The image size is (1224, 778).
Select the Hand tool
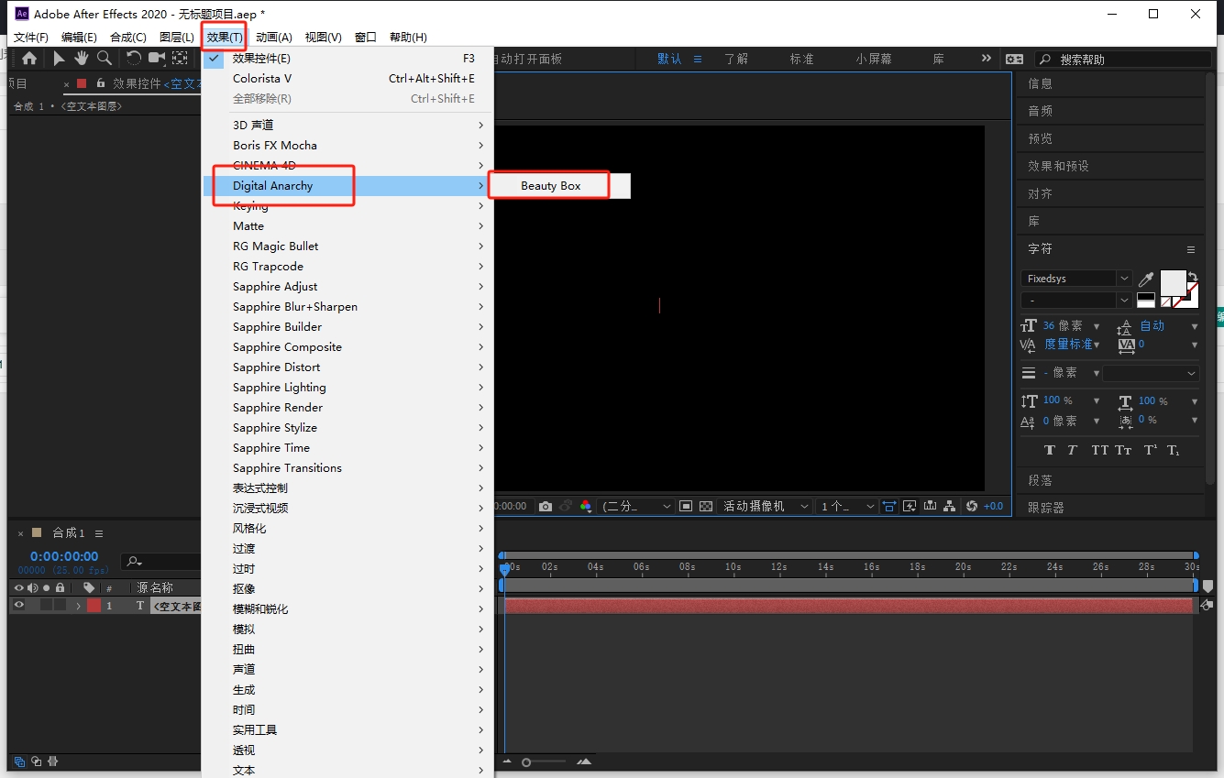point(82,59)
